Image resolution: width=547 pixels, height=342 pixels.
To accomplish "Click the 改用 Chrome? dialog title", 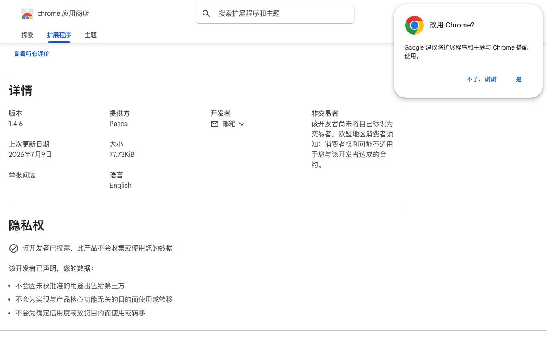I will click(x=452, y=25).
